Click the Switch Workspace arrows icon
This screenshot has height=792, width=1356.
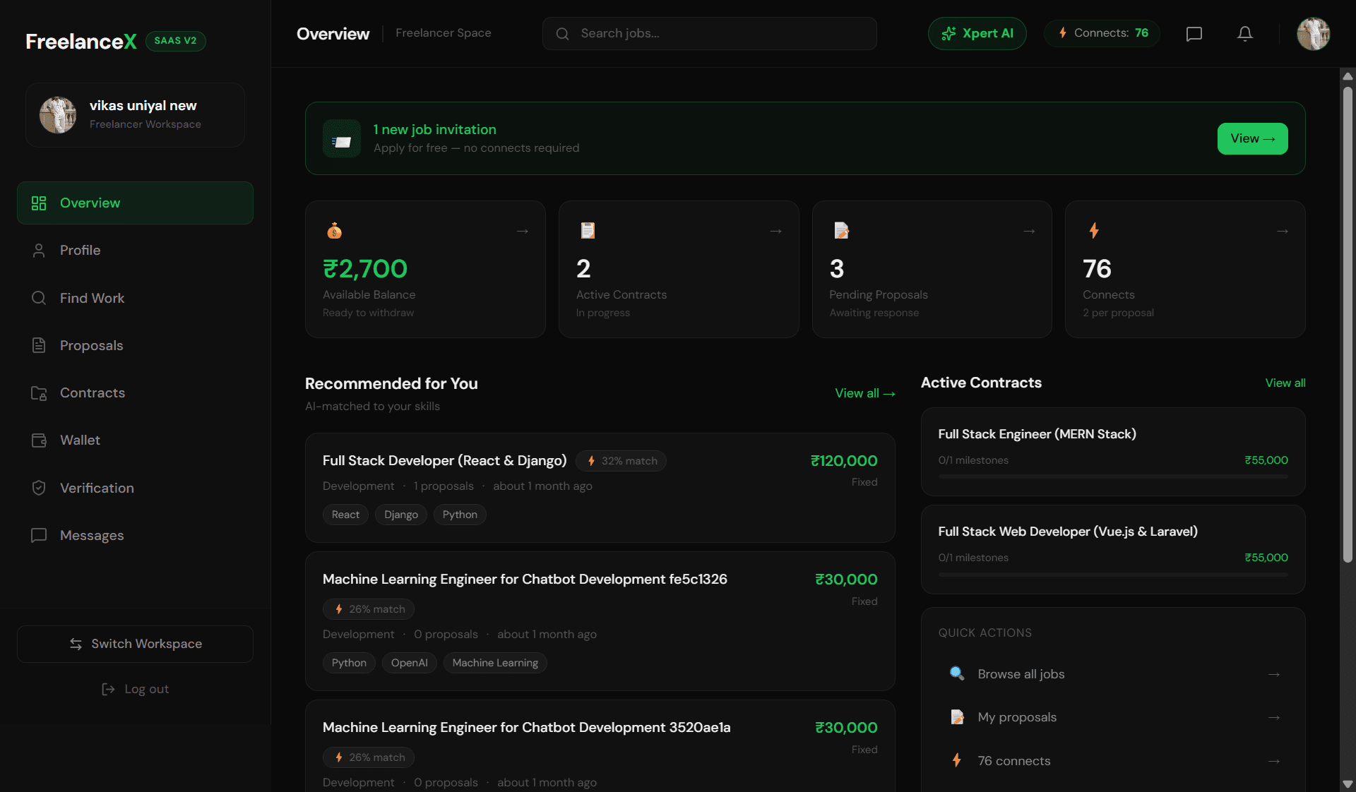click(76, 644)
